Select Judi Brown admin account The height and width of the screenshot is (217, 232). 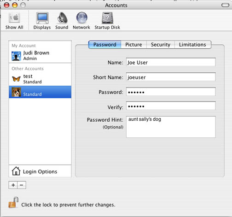[40, 56]
